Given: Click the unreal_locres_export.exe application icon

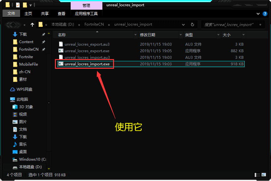Looking at the screenshot, I should (x=61, y=51).
